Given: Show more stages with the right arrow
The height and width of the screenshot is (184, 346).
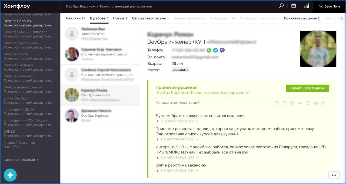Looking at the screenshot, I should 340,18.
